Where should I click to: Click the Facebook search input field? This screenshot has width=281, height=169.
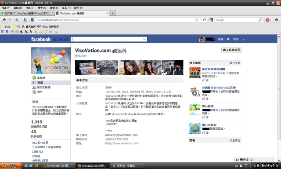(x=107, y=39)
